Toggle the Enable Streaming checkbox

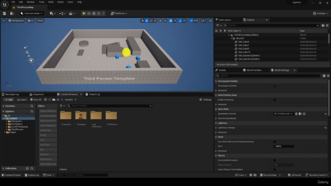pos(275,100)
